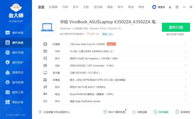This screenshot has height=119, width=196.
Task: Expand the 显卡 row chevron
Action: (186, 58)
